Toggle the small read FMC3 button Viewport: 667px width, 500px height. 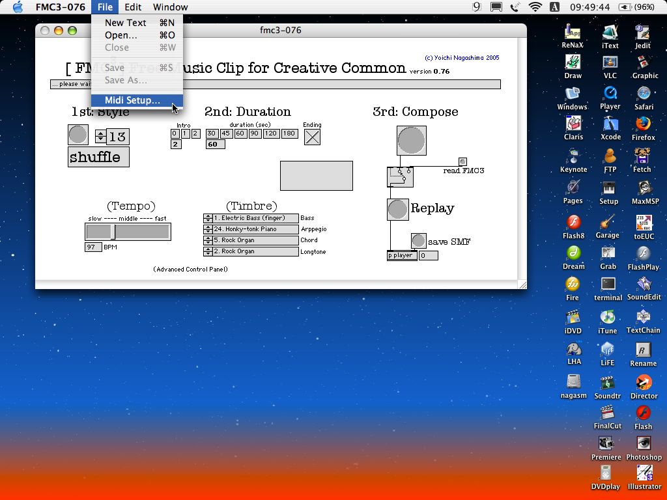(462, 161)
